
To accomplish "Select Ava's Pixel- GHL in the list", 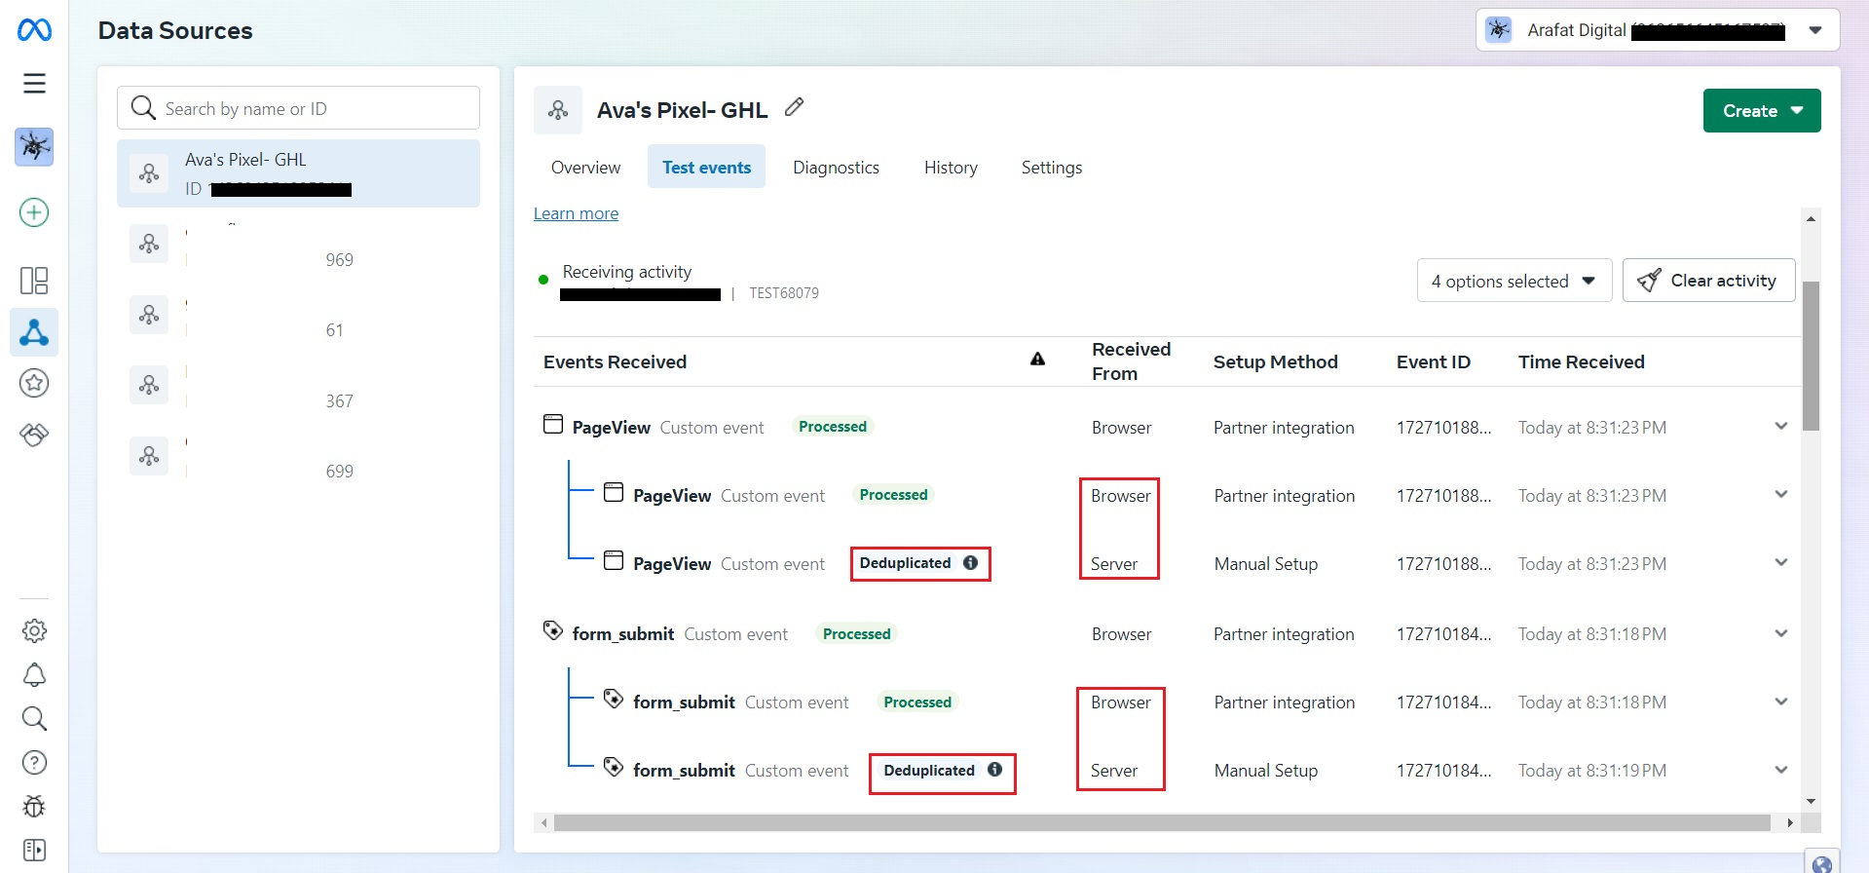I will [298, 173].
